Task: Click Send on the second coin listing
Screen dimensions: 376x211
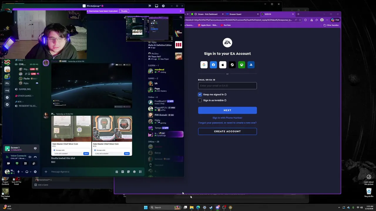Action: pyautogui.click(x=127, y=154)
